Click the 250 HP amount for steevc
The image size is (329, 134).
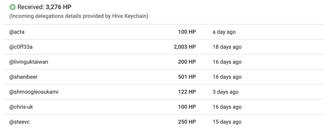click(187, 122)
